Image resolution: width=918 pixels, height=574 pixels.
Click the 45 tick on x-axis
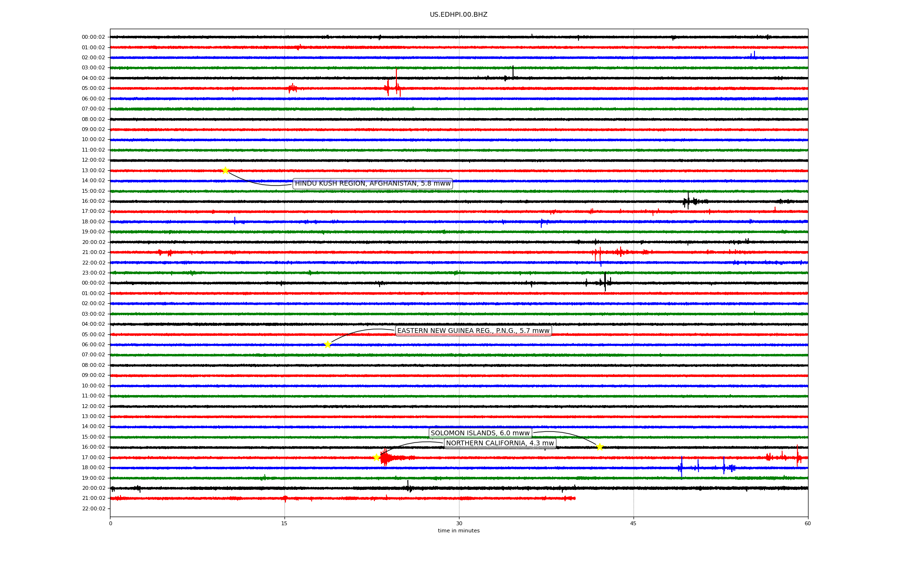pyautogui.click(x=634, y=523)
